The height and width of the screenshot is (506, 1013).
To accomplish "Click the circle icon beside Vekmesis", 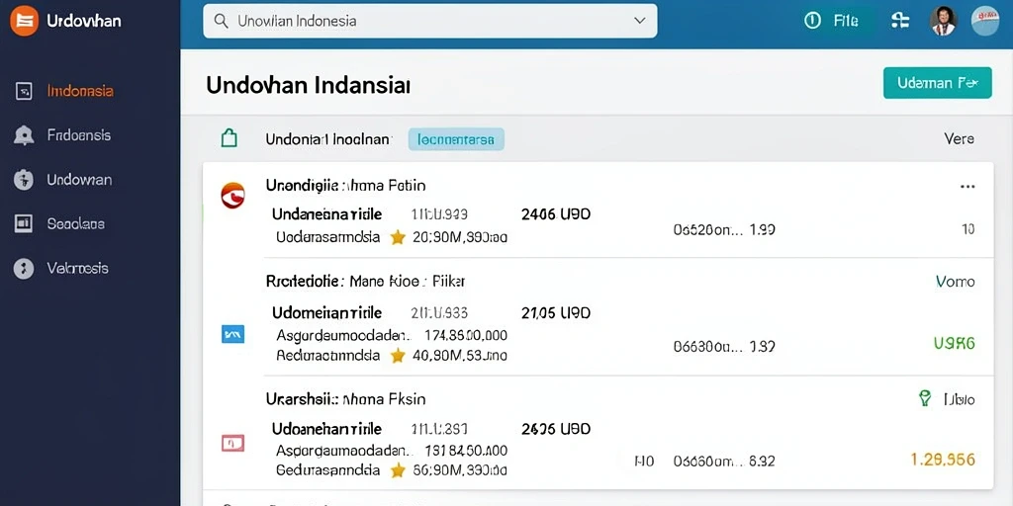I will coord(24,269).
